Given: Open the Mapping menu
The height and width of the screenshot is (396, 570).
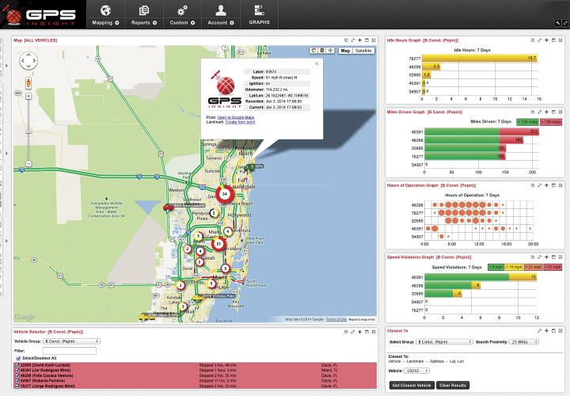Looking at the screenshot, I should point(105,14).
